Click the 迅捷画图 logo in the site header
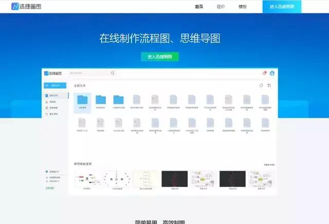 click(26, 7)
